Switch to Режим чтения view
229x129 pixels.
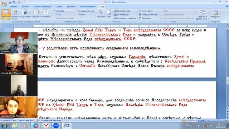point(14,14)
